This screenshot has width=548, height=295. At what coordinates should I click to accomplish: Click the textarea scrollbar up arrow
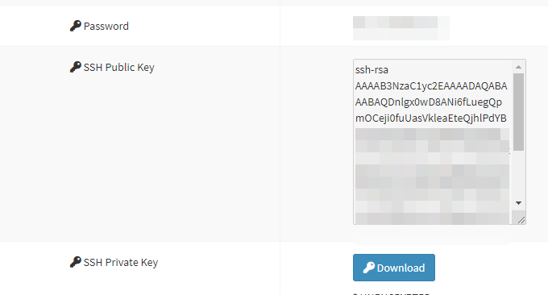[x=518, y=67]
